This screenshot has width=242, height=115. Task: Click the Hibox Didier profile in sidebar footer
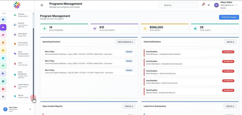pos(17,109)
